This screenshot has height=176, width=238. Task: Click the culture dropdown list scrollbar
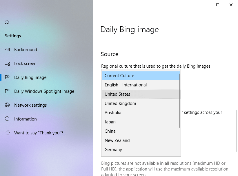180,100
